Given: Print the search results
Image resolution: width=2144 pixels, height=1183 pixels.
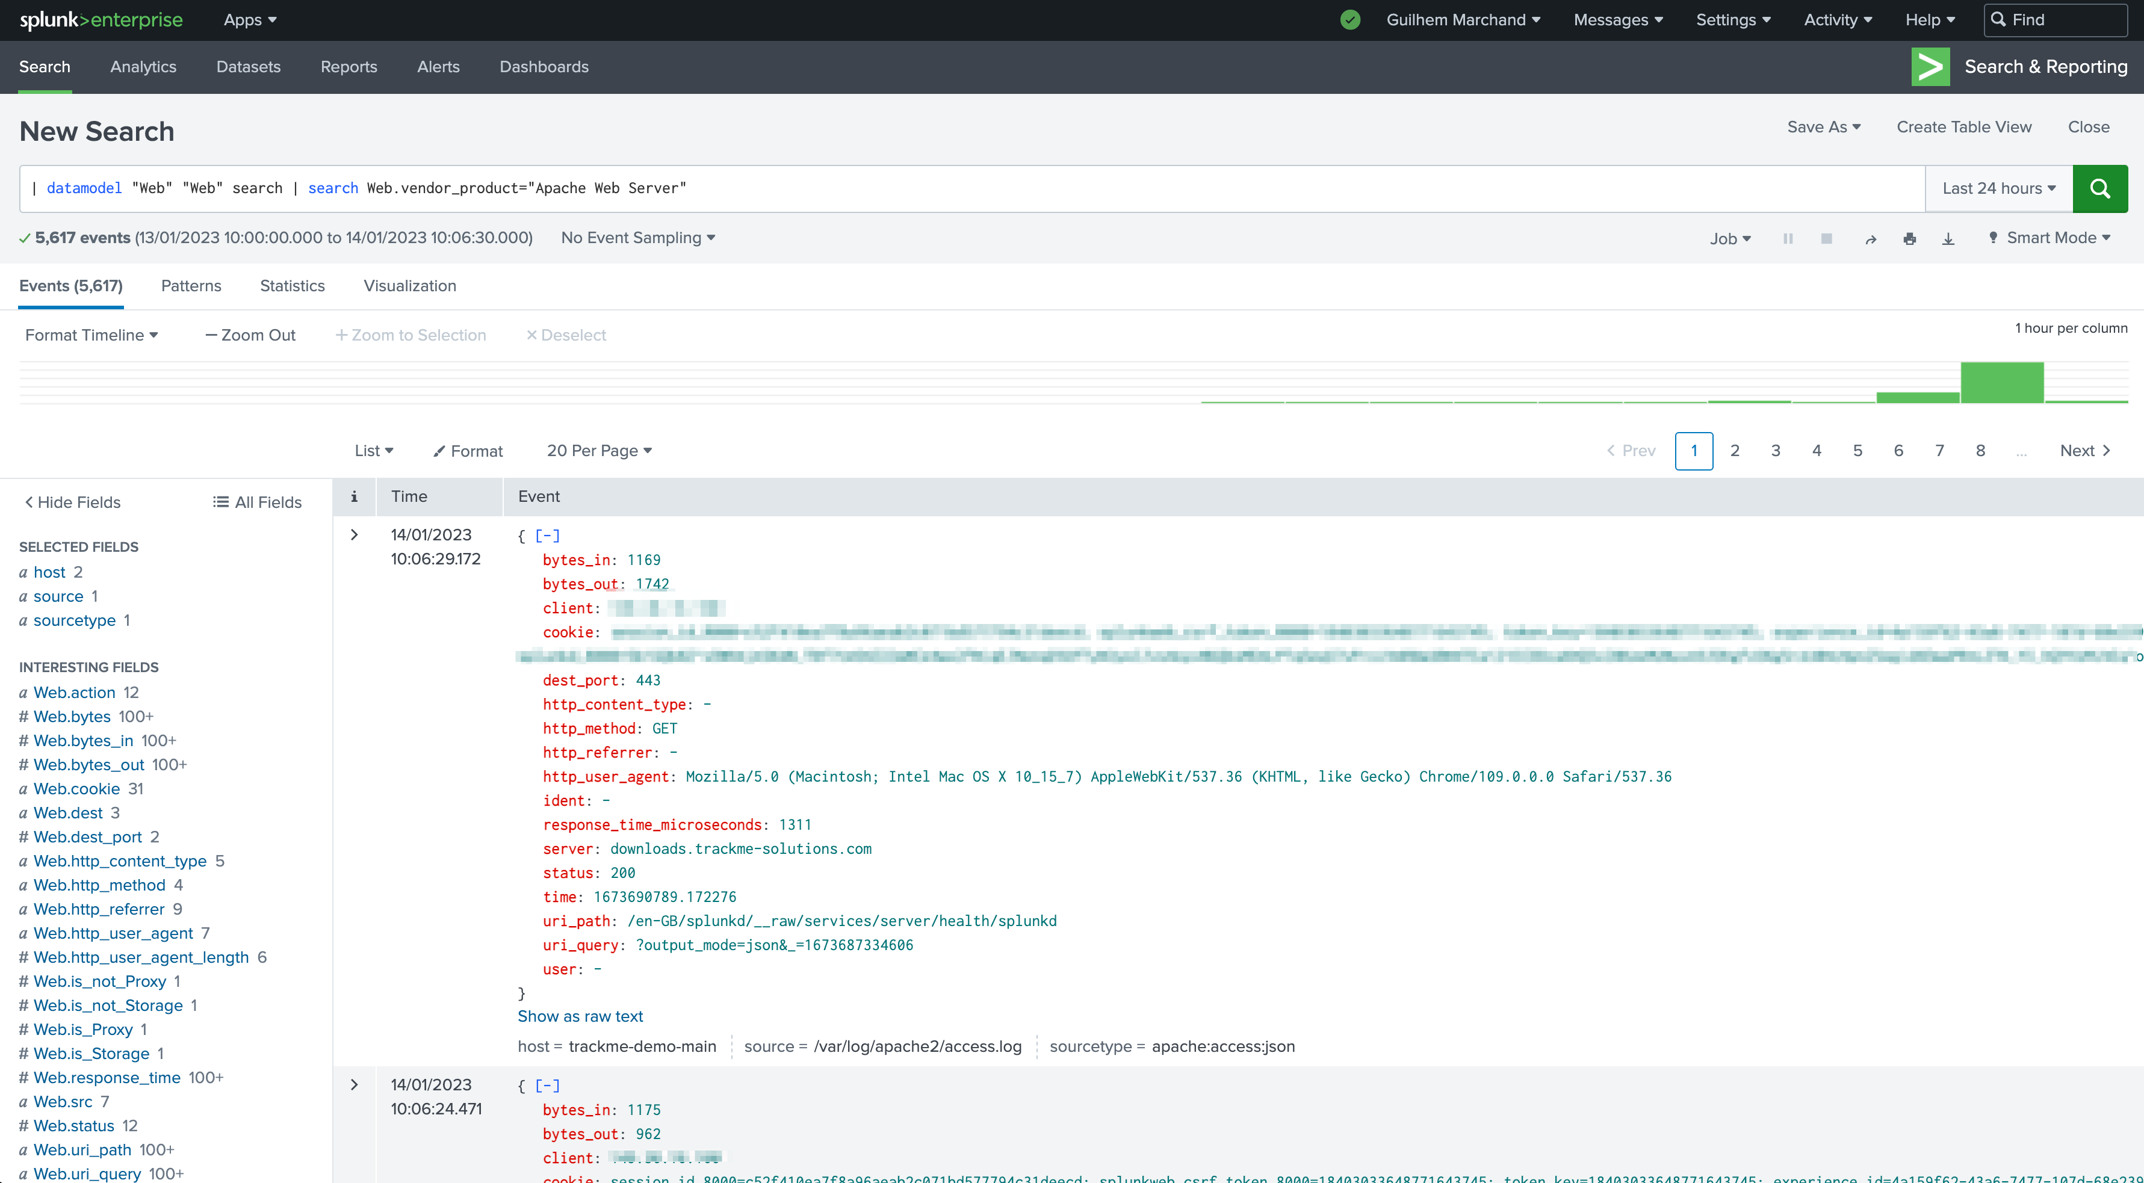Looking at the screenshot, I should (1909, 239).
